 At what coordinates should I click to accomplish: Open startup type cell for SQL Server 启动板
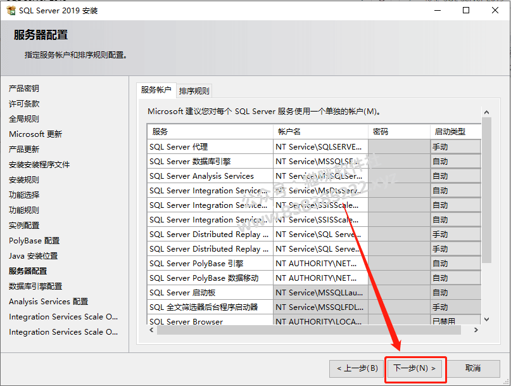click(x=456, y=293)
